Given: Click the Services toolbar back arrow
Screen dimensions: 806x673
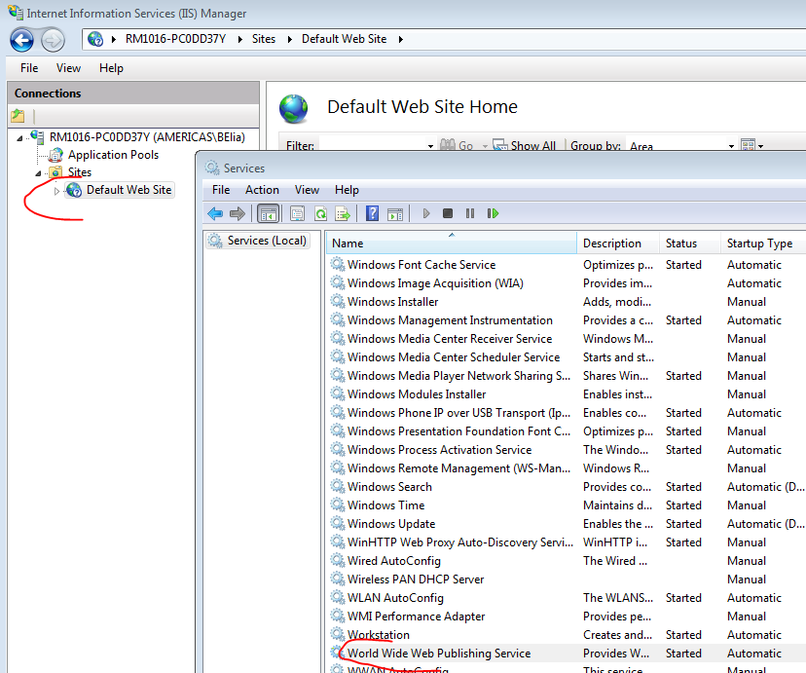Looking at the screenshot, I should click(x=215, y=213).
